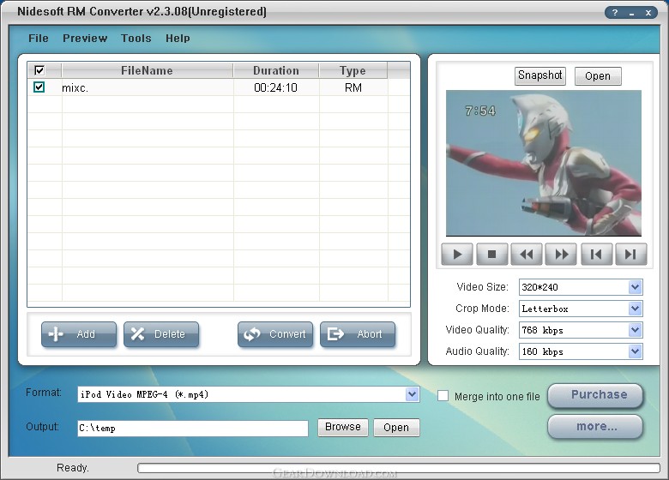Click the Purchase button
The height and width of the screenshot is (480, 669).
pyautogui.click(x=595, y=395)
